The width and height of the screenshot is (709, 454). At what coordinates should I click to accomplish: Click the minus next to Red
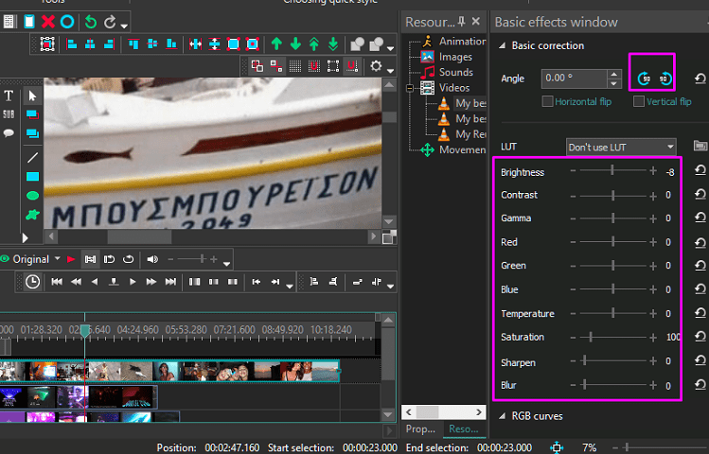point(573,242)
